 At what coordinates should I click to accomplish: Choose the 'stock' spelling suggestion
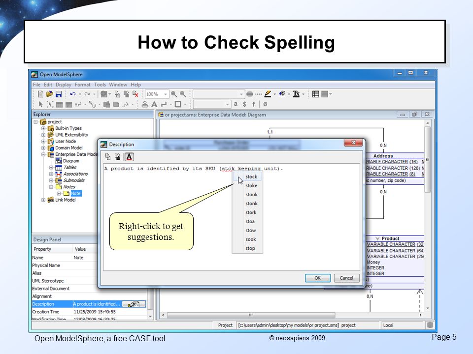coord(248,177)
